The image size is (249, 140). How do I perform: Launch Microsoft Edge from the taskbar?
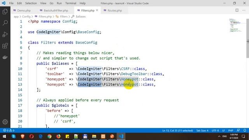[40, 136]
